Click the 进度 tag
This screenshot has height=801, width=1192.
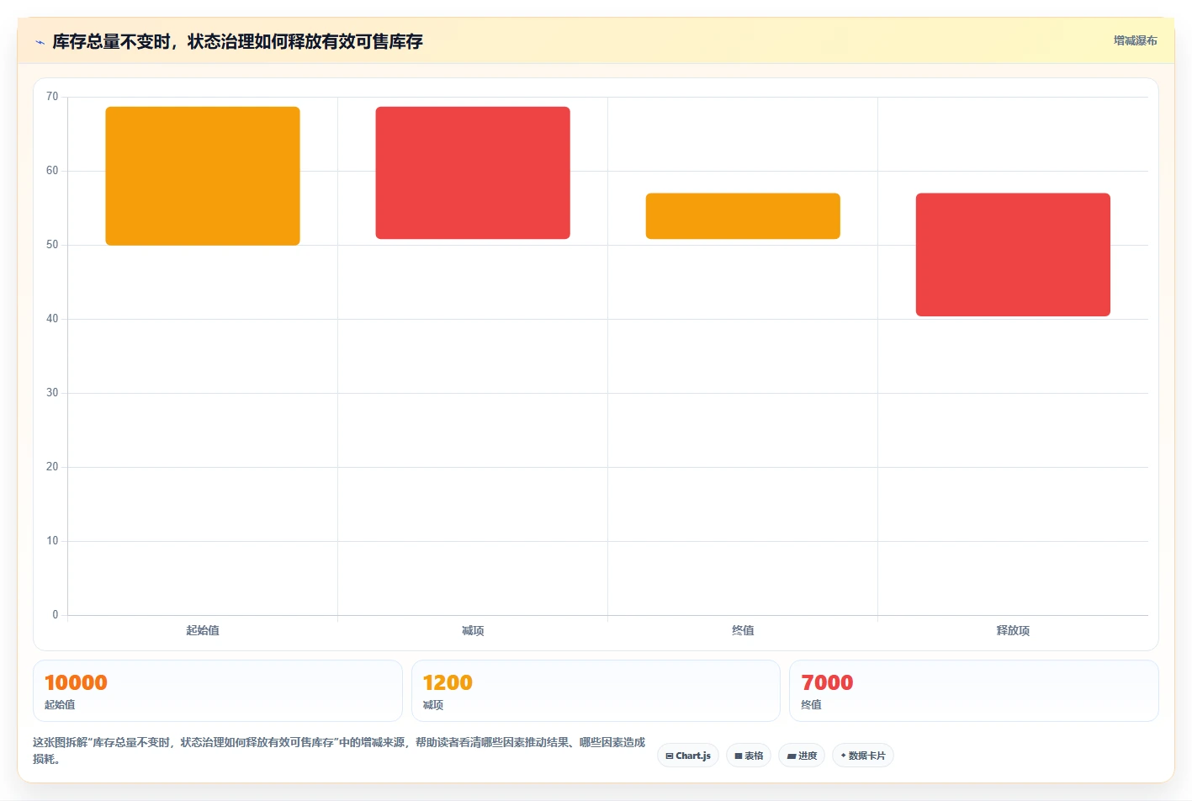click(x=802, y=756)
